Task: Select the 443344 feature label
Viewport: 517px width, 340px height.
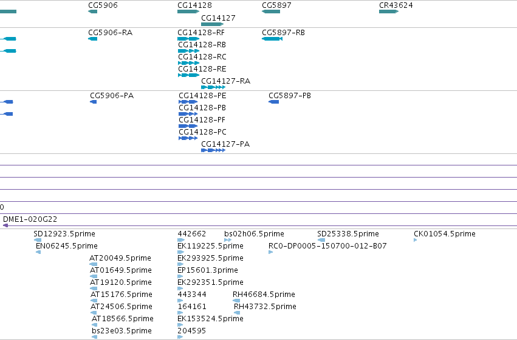Action: coord(192,295)
